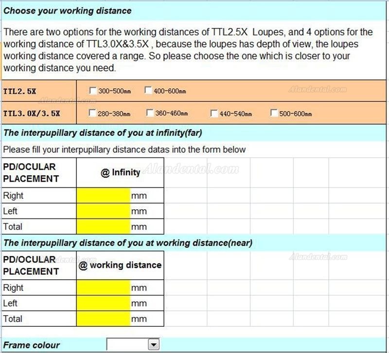This screenshot has height=353, width=389.
Task: Click the Total field under @ working distance
Action: 103,319
